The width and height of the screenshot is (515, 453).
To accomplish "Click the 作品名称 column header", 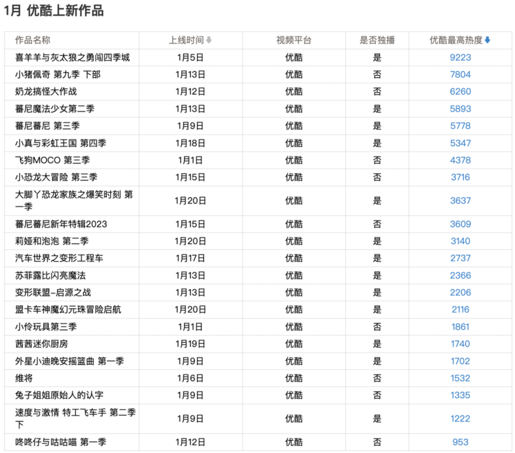I will (x=33, y=40).
